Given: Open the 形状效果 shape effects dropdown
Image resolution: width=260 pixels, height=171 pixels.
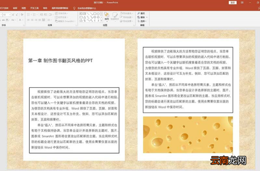Looking at the screenshot, I should [127, 21].
